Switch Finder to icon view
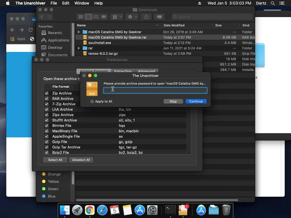 [x=80, y=17]
